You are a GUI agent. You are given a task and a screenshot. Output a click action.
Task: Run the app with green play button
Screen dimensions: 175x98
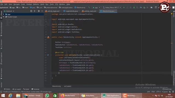tap(124, 7)
